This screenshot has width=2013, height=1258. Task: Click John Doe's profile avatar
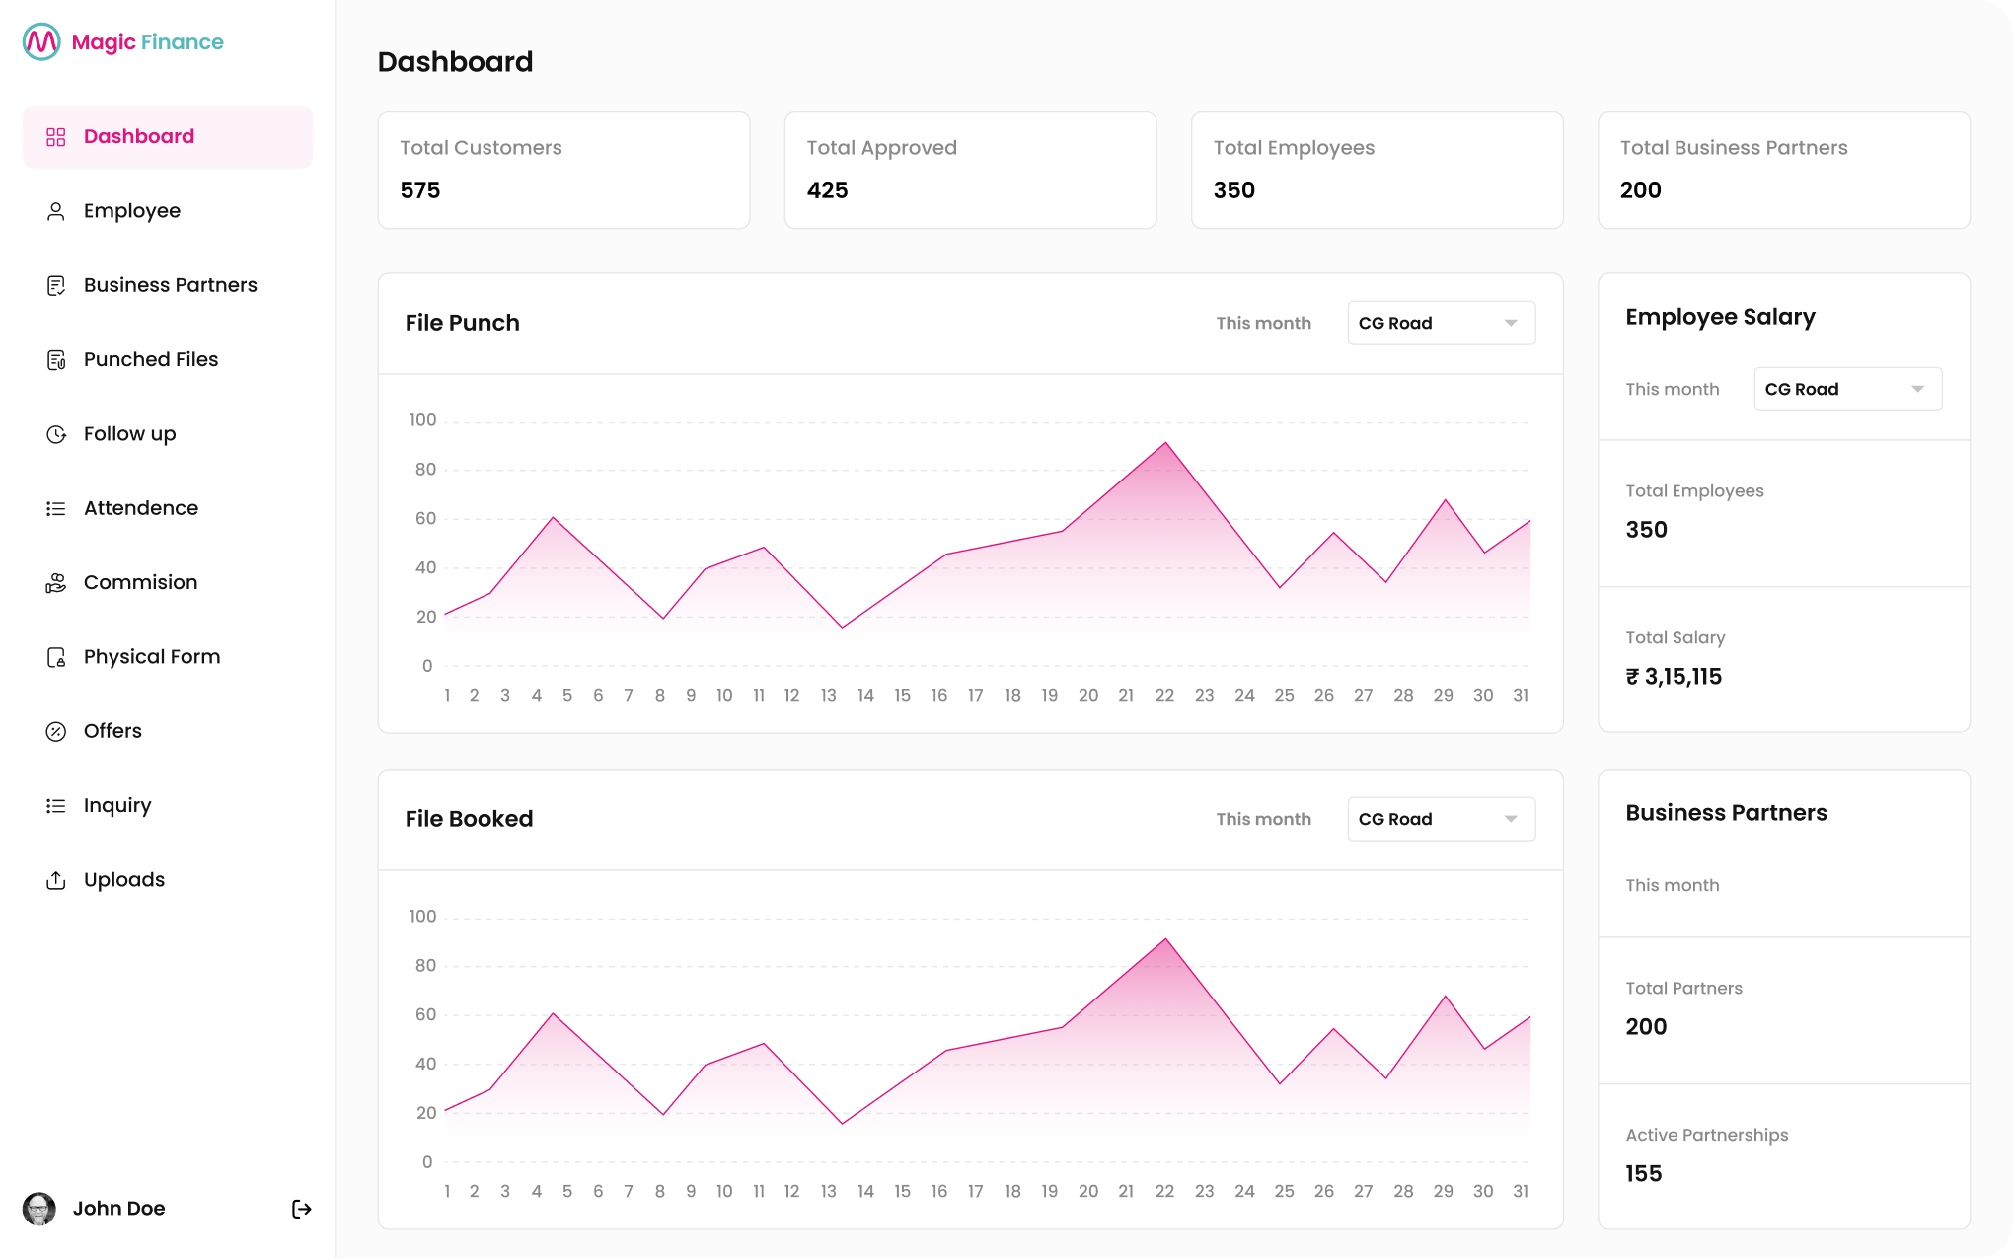pos(39,1209)
